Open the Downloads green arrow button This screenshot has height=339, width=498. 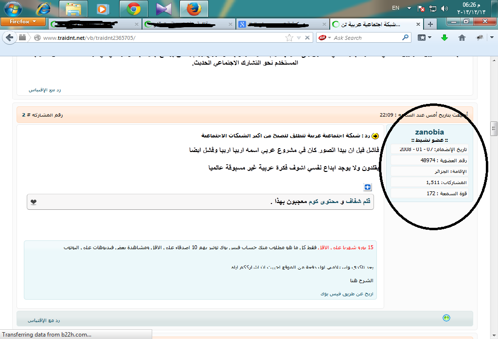point(444,37)
